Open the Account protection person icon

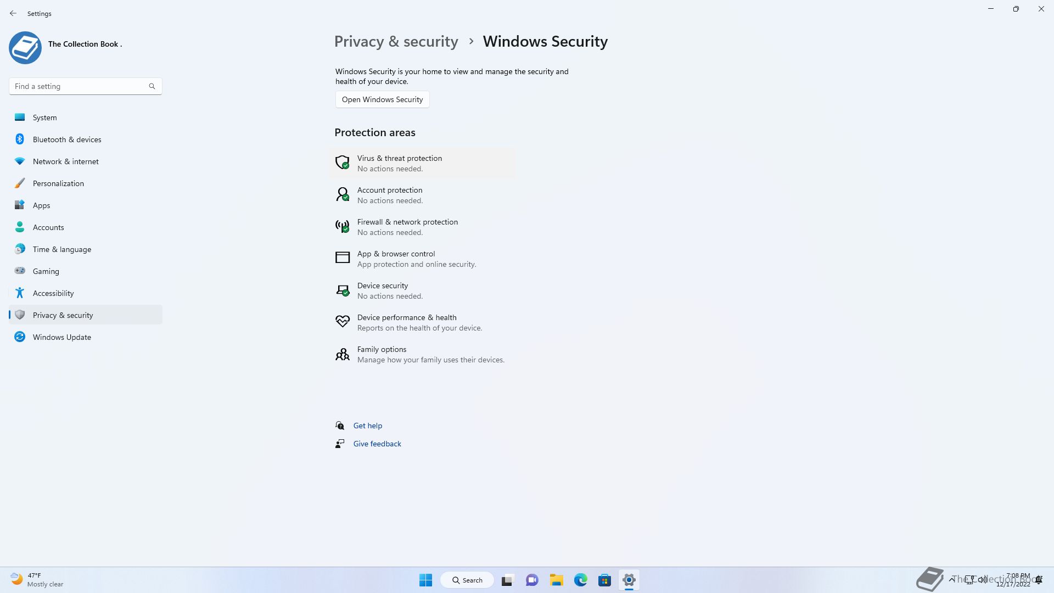click(342, 194)
